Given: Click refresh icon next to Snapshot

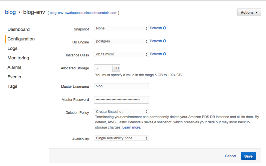Looking at the screenshot, I should point(164,28).
